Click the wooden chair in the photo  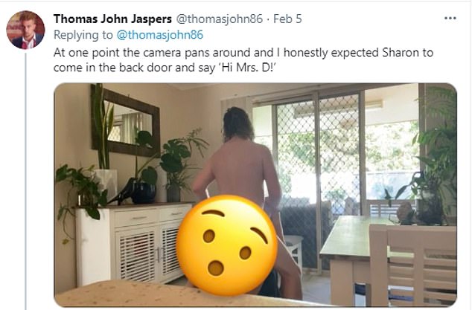[413, 265]
